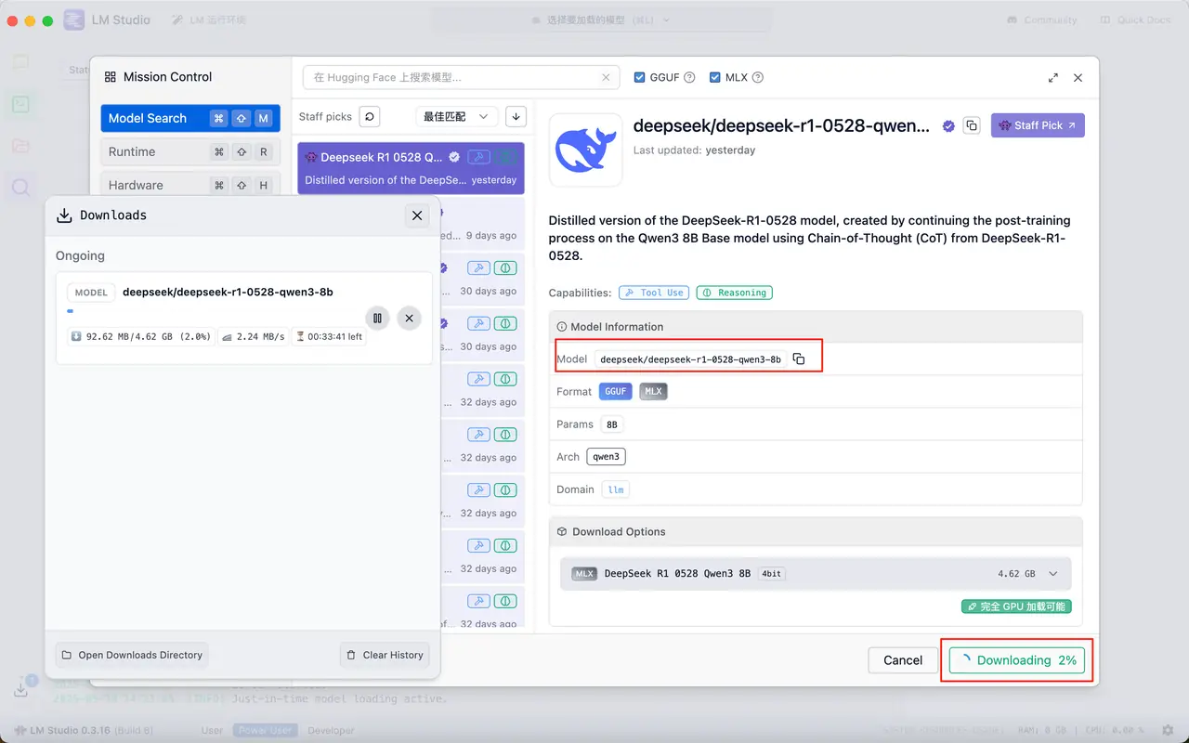
Task: Close the Mission Control dialog
Action: pos(1078,78)
